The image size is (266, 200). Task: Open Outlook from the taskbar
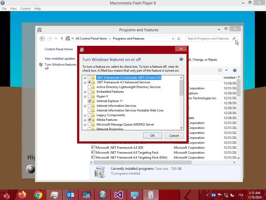(71, 195)
